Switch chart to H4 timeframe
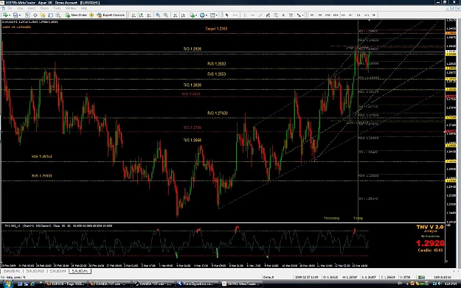Image resolution: width=461 pixels, height=288 pixels. click(350, 15)
